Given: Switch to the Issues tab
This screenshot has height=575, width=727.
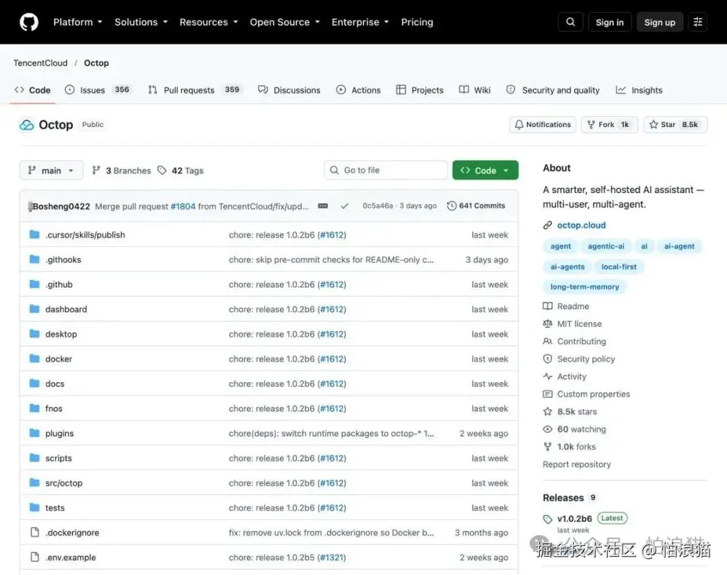Looking at the screenshot, I should tap(98, 90).
